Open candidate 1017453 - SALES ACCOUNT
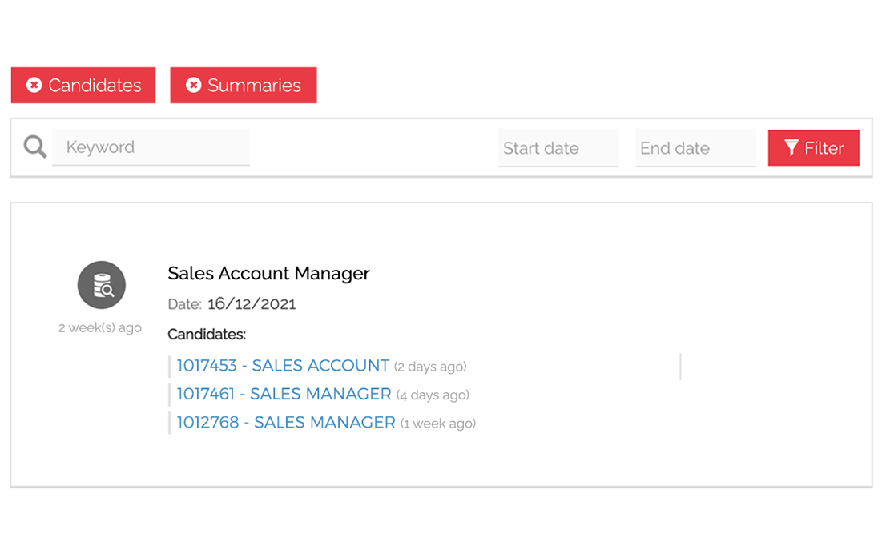This screenshot has width=882, height=554. coord(283,366)
